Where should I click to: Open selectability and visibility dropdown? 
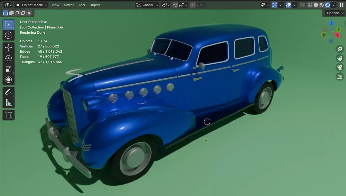[x=265, y=5]
